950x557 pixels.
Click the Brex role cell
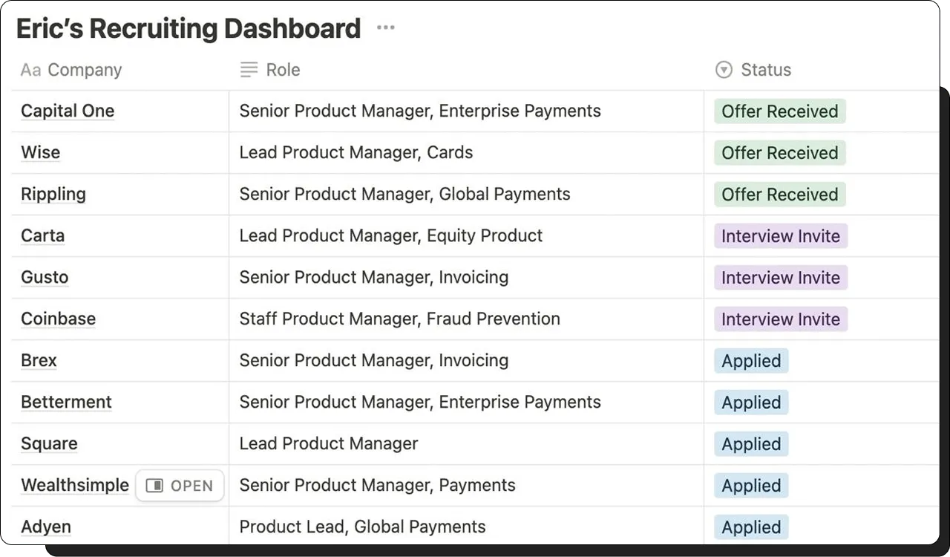tap(466, 361)
